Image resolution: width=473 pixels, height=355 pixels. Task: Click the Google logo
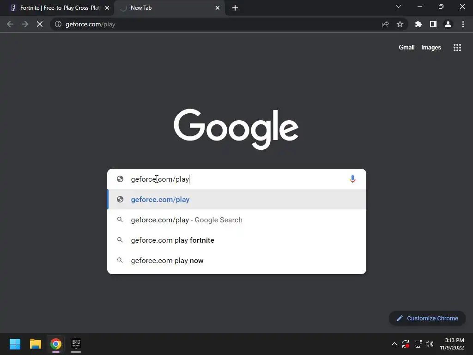(x=236, y=129)
